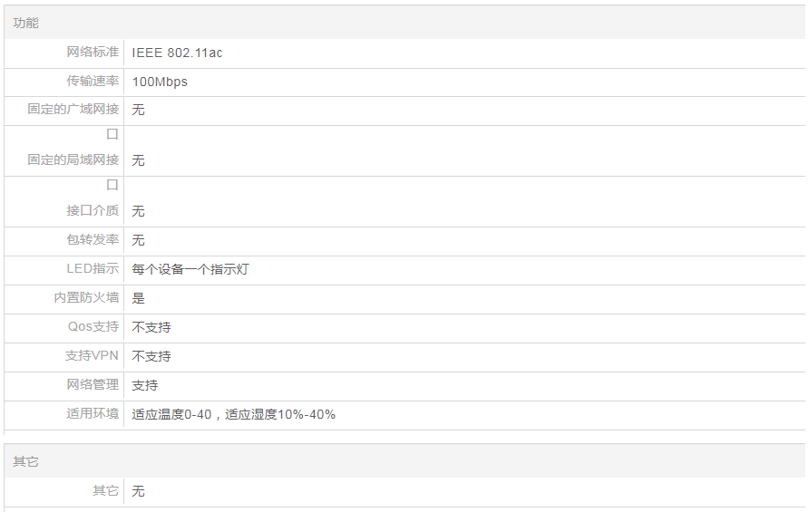Click the 支持VPN row label

coord(92,356)
